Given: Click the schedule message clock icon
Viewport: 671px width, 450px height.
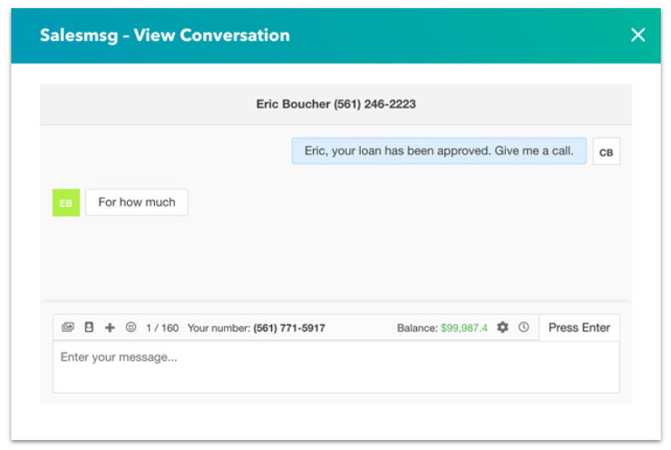Looking at the screenshot, I should 524,328.
